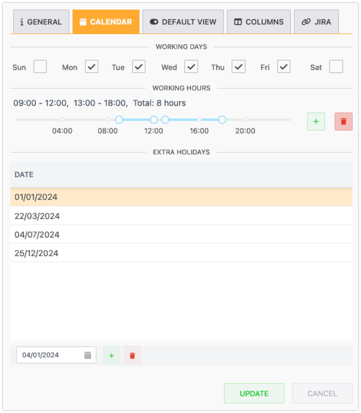
Task: Open the date picker calendar icon
Action: 88,355
